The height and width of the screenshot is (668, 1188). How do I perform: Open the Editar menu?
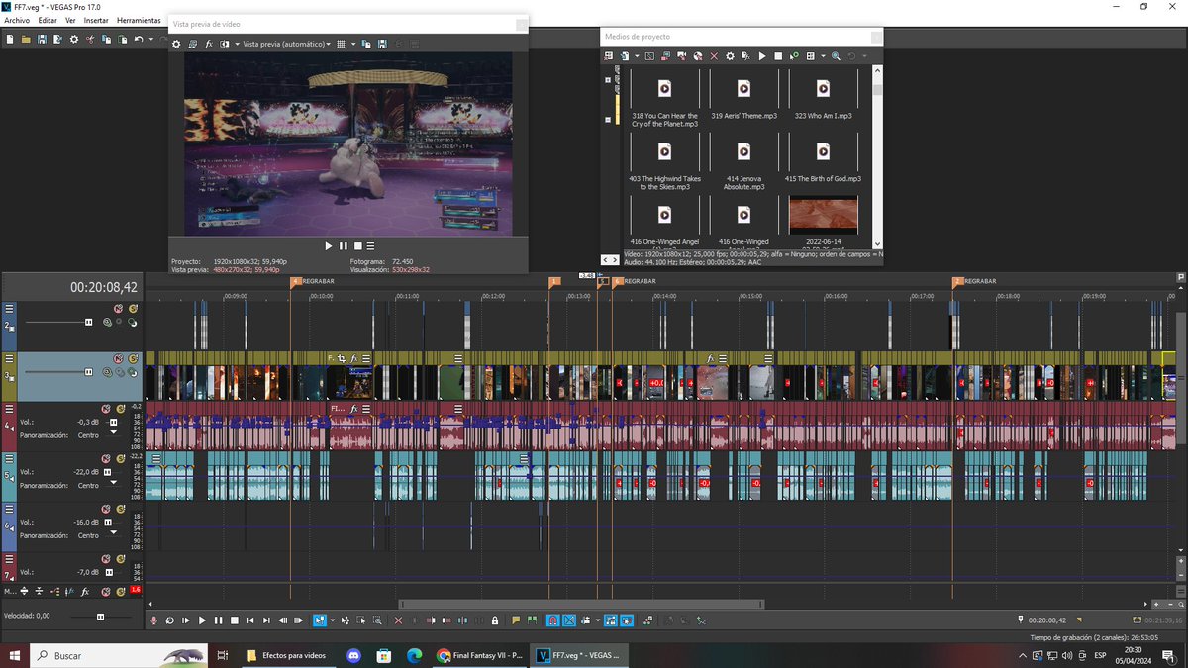point(48,20)
